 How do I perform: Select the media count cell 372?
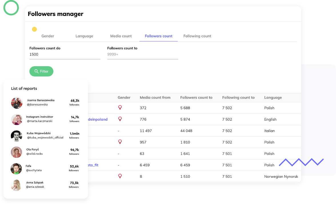143,108
